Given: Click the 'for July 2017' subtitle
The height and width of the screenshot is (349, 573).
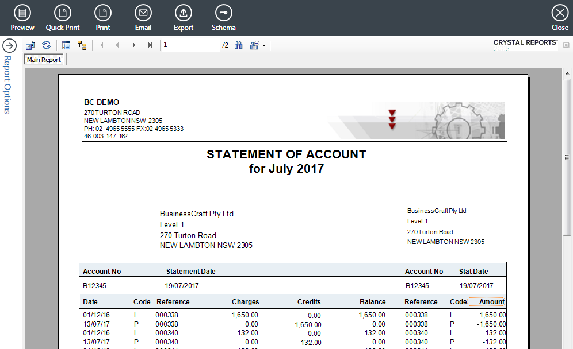Looking at the screenshot, I should coord(286,169).
